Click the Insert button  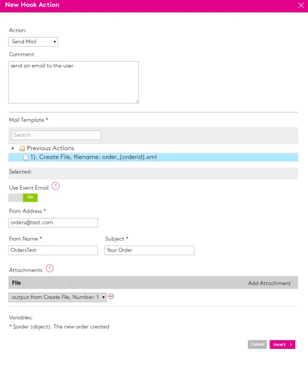282,345
